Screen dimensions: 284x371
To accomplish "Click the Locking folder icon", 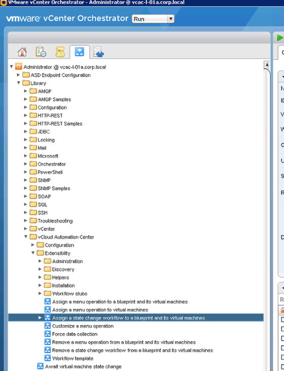I will (33, 140).
